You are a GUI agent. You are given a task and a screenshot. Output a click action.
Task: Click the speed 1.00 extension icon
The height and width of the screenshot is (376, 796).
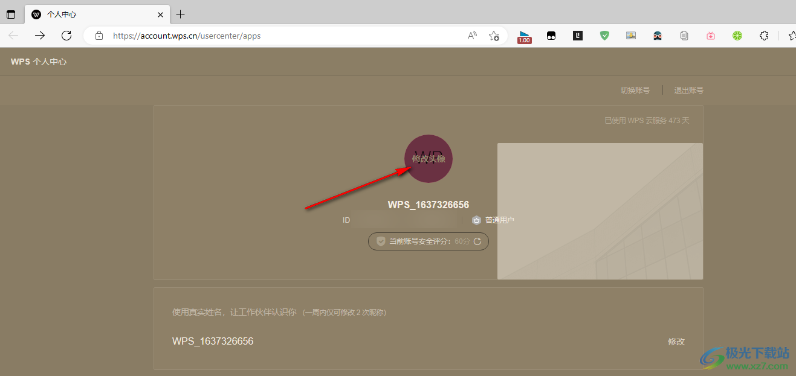tap(524, 36)
